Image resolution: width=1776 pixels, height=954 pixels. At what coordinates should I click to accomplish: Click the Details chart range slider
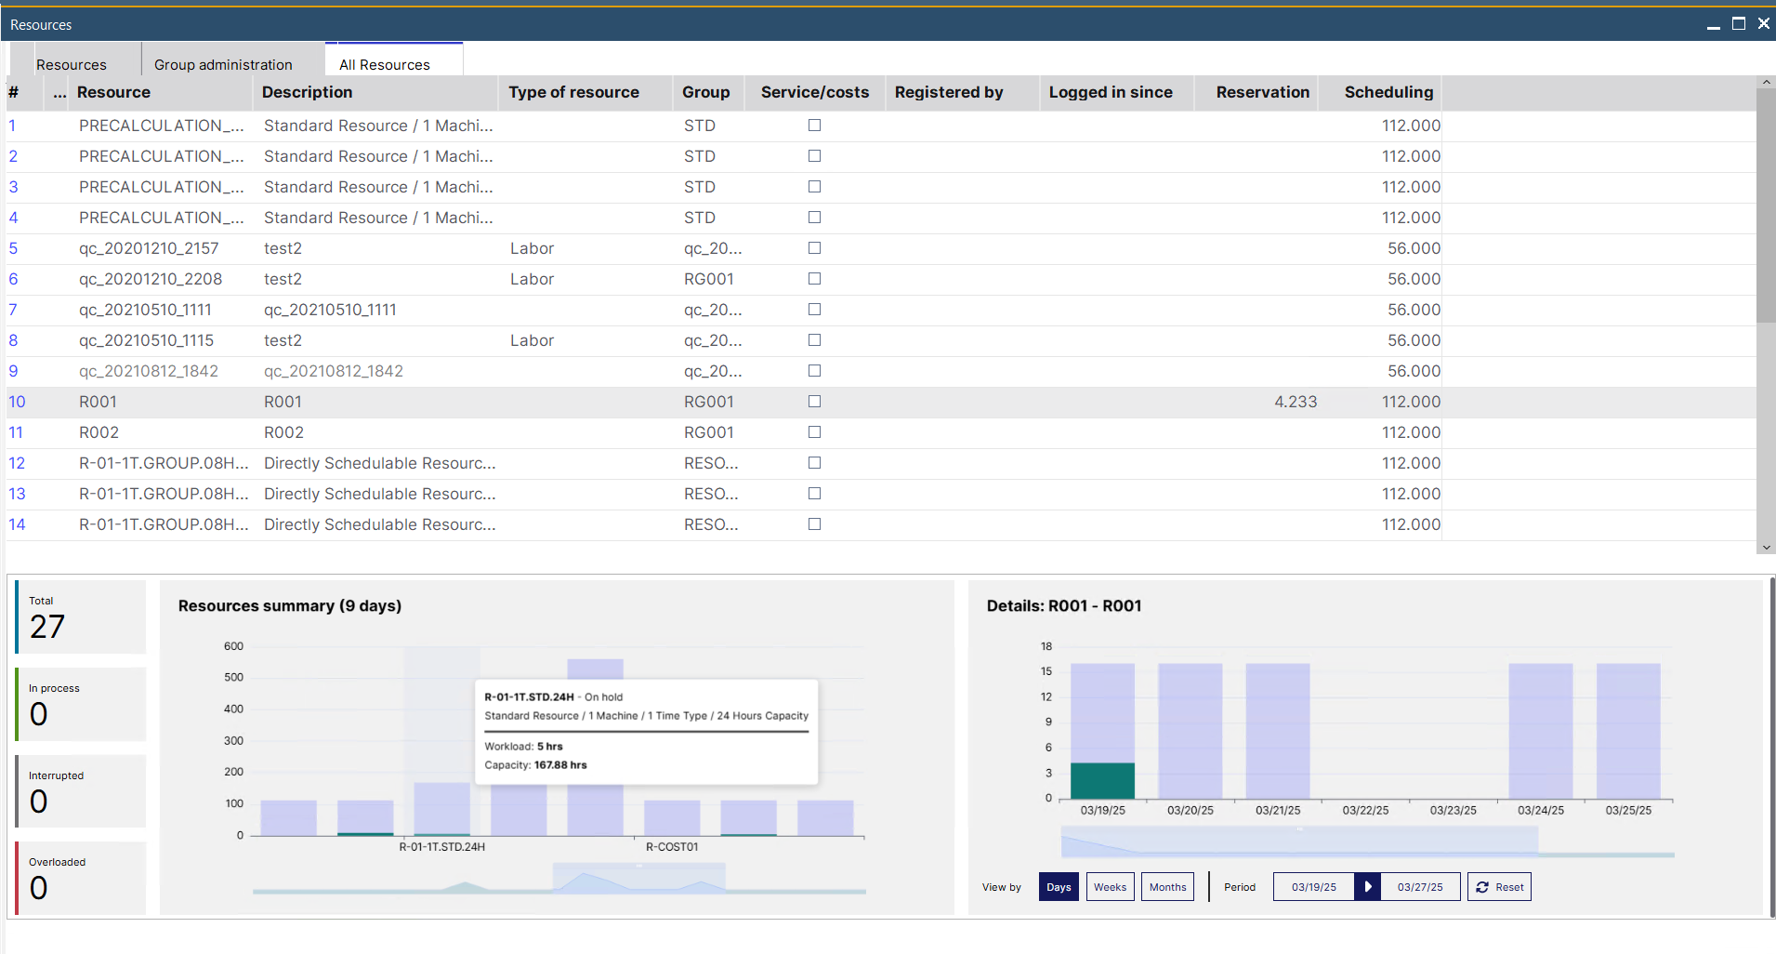pyautogui.click(x=1298, y=841)
